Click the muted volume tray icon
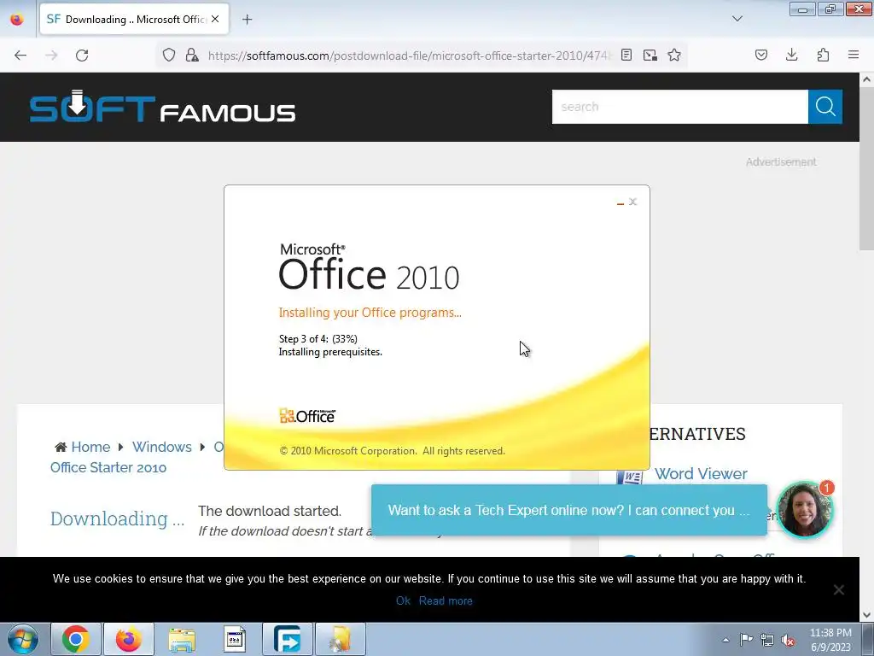The width and height of the screenshot is (874, 656). [x=788, y=641]
